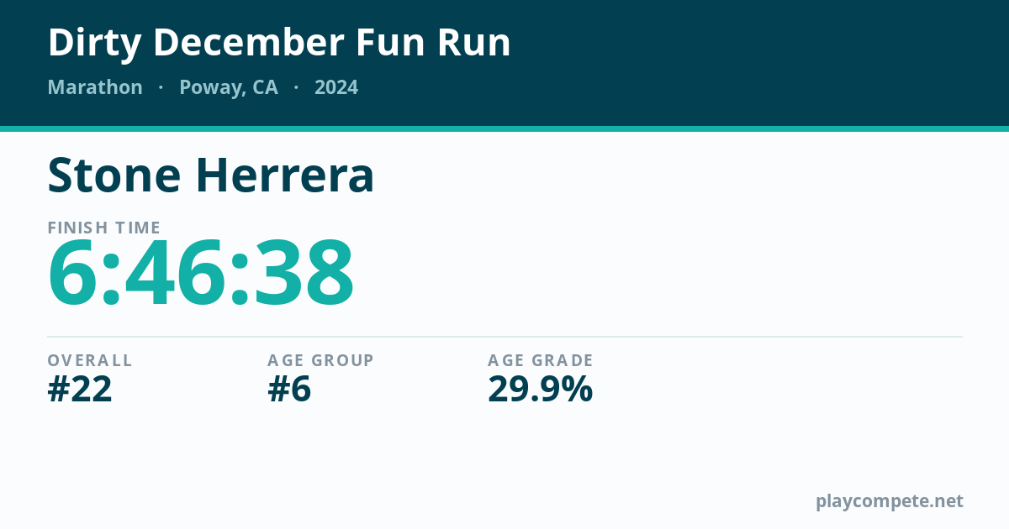Click the FINISH TIME label
The height and width of the screenshot is (529, 1009).
pyautogui.click(x=104, y=228)
